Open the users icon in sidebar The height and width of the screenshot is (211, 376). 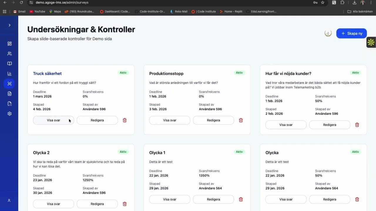coord(9,54)
